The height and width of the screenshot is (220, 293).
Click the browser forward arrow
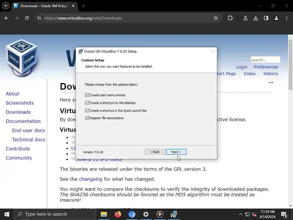pyautogui.click(x=16, y=18)
